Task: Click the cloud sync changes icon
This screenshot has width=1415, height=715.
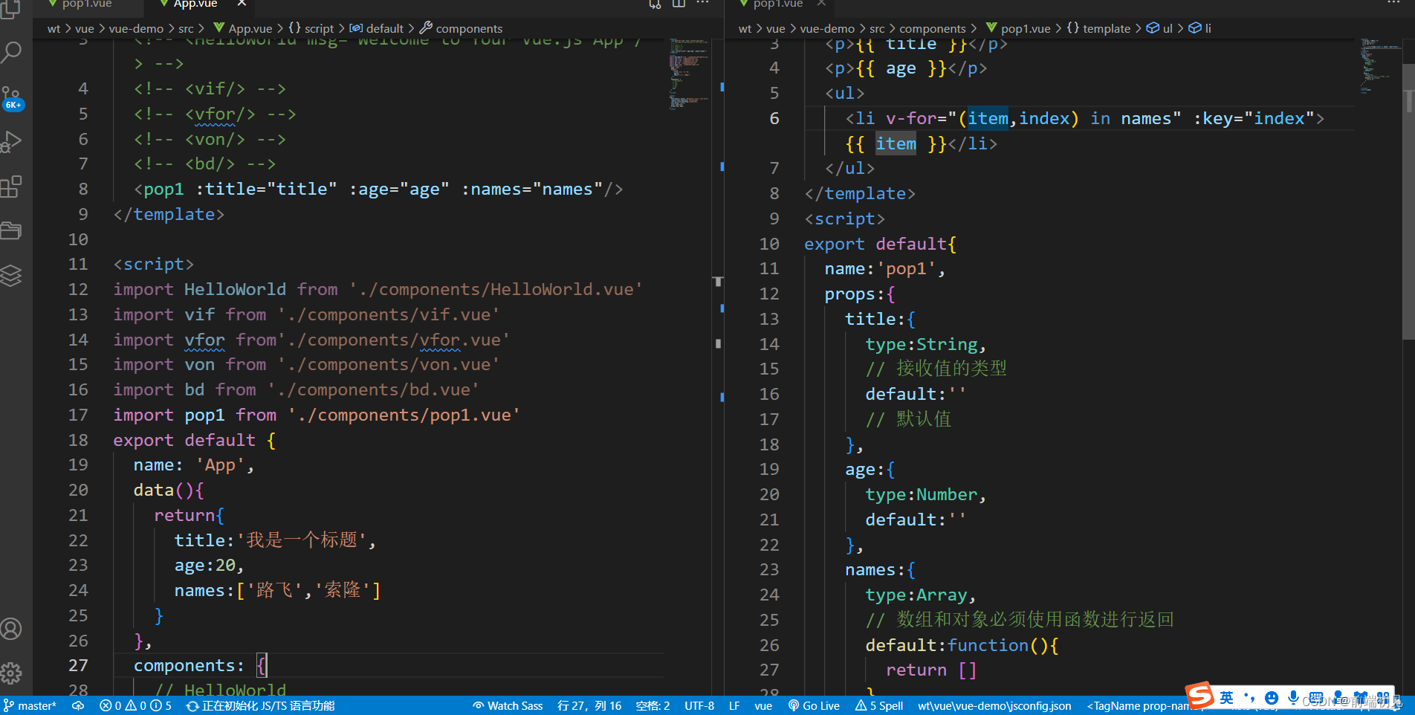Action: coord(78,705)
